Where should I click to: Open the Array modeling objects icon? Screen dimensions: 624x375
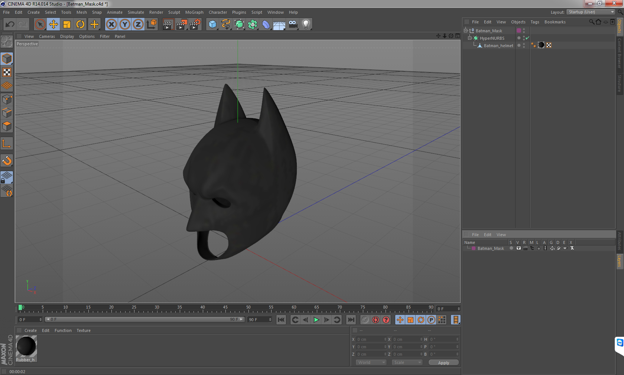253,25
